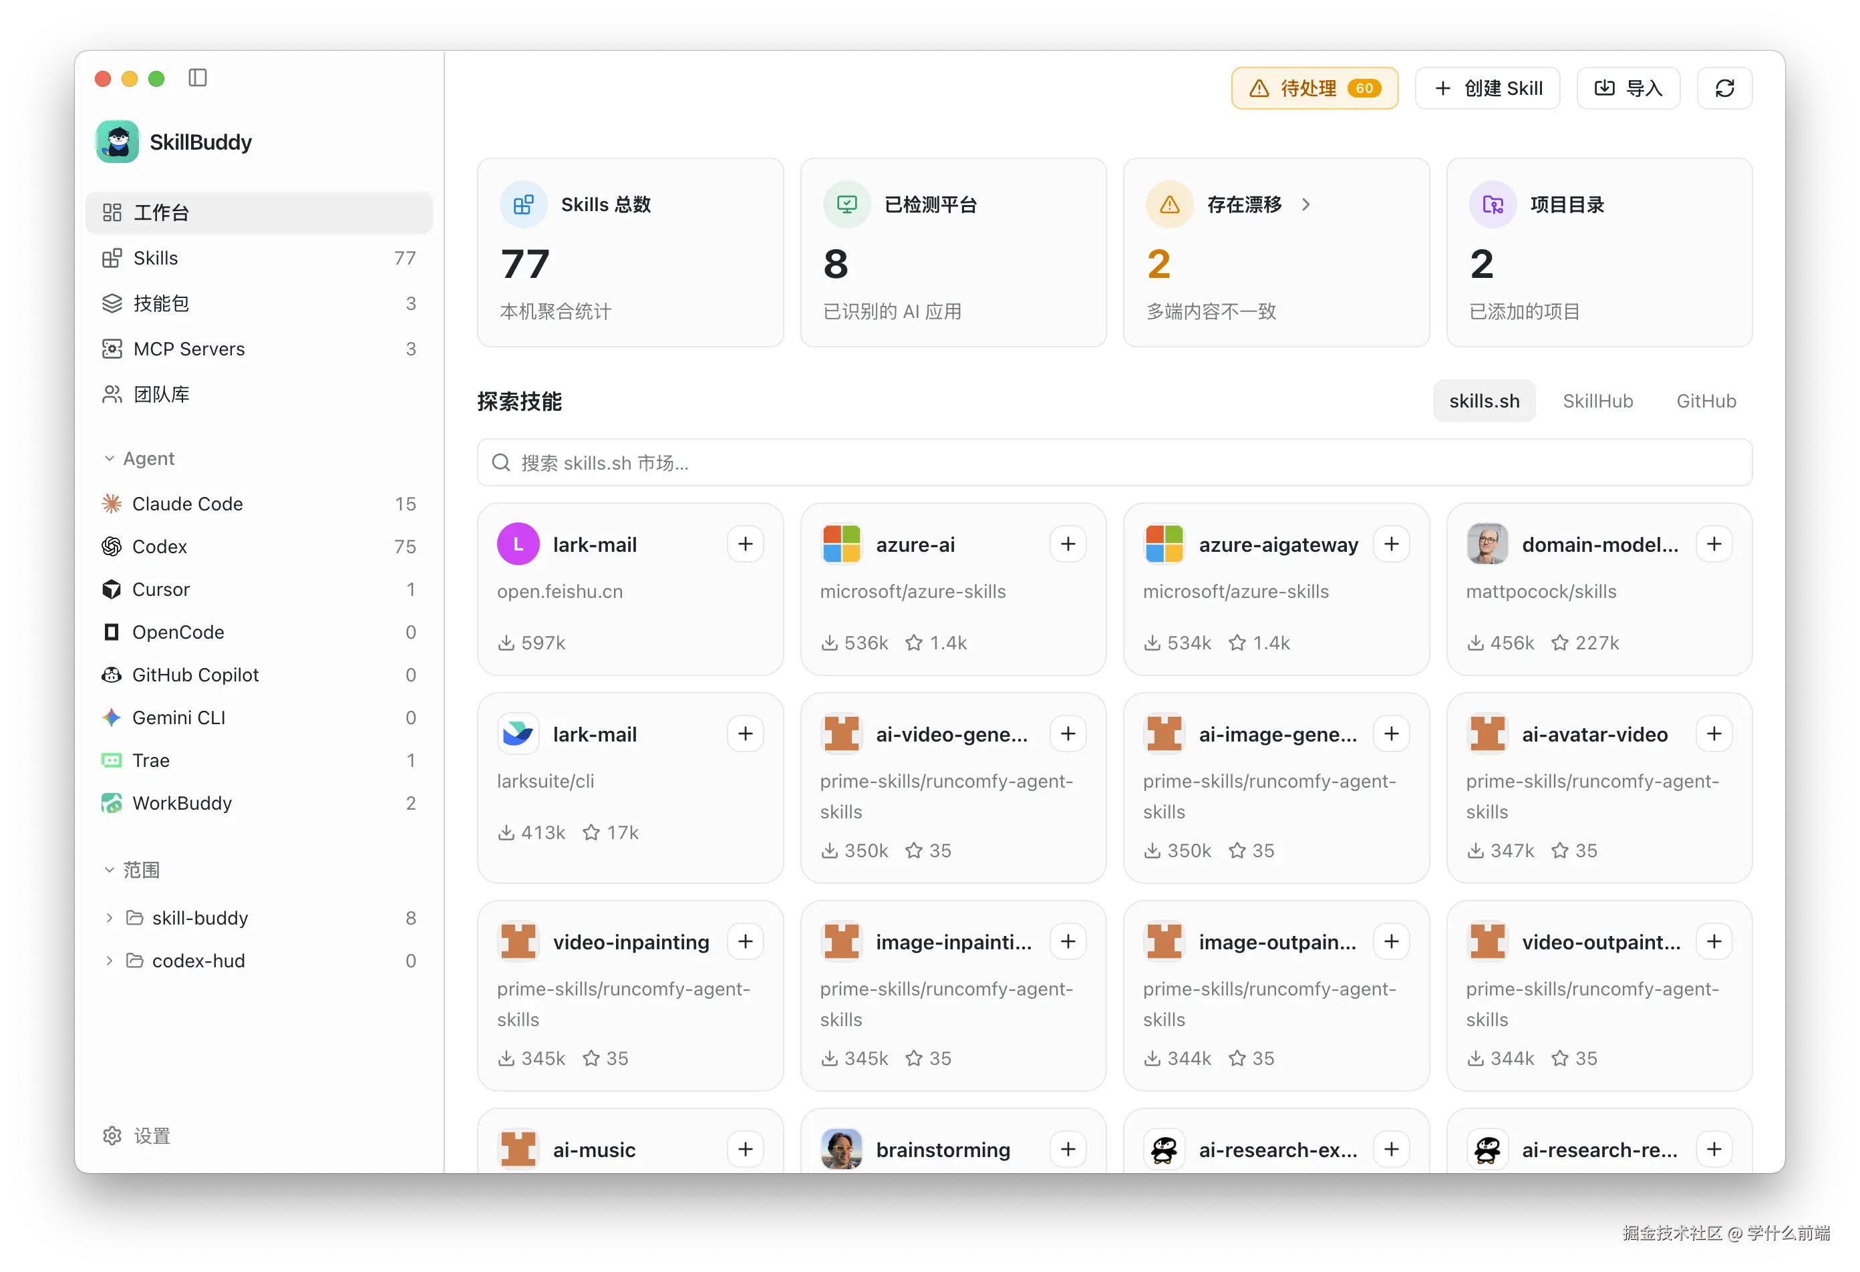This screenshot has width=1860, height=1272.
Task: Add the ai-research-re skill
Action: click(x=1714, y=1150)
